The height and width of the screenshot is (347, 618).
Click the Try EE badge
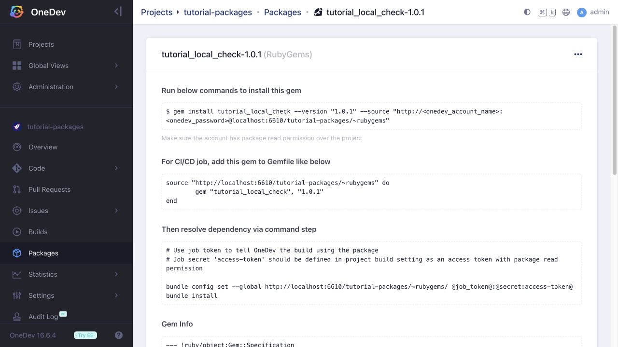click(85, 335)
